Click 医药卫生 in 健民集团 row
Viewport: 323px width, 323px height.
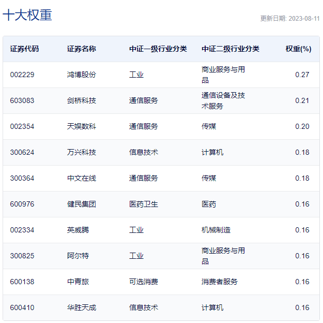pyautogui.click(x=143, y=204)
